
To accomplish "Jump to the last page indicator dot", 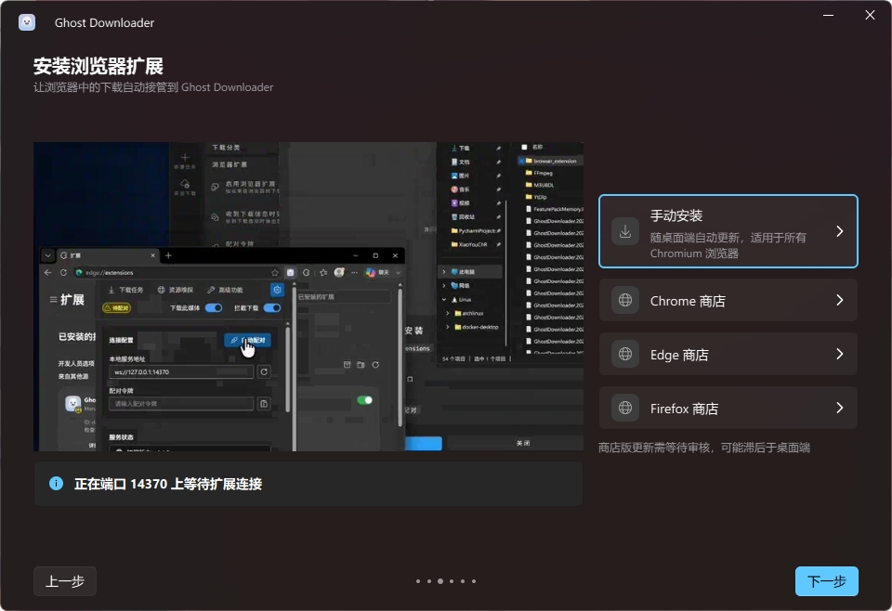I will 474,581.
